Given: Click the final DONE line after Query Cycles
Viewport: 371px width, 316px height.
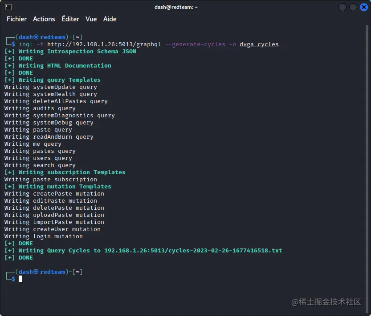Looking at the screenshot, I should tap(19, 258).
